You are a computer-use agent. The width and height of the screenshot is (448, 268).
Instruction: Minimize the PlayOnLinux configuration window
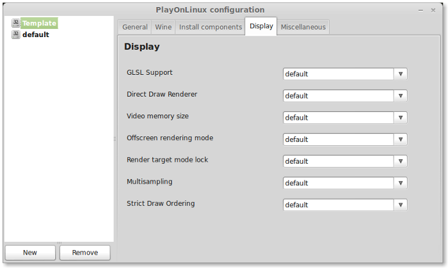coord(420,11)
